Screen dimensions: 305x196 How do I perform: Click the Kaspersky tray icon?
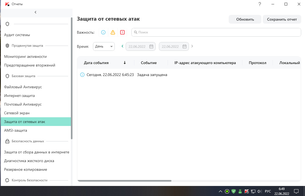click(x=247, y=191)
